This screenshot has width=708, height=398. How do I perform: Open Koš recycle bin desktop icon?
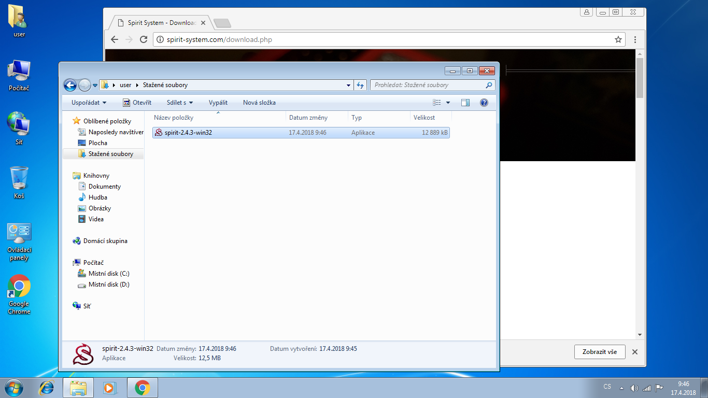(x=19, y=182)
